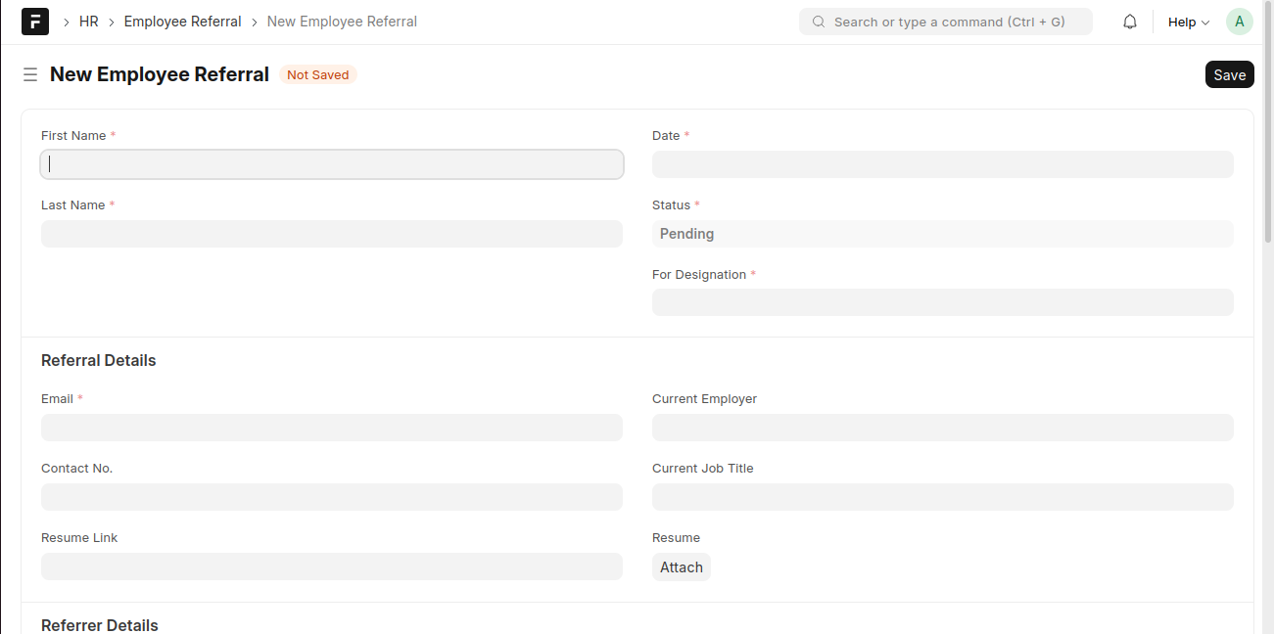
Task: Click into the First Name field
Action: pos(331,163)
